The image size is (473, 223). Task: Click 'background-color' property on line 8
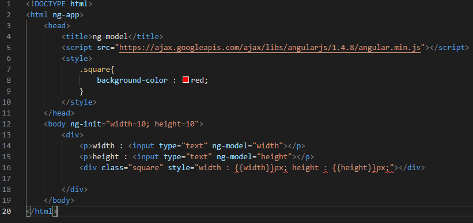point(132,80)
